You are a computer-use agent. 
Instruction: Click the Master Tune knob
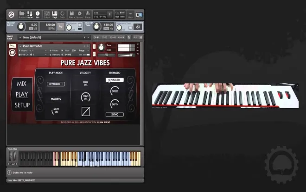pos(96,27)
